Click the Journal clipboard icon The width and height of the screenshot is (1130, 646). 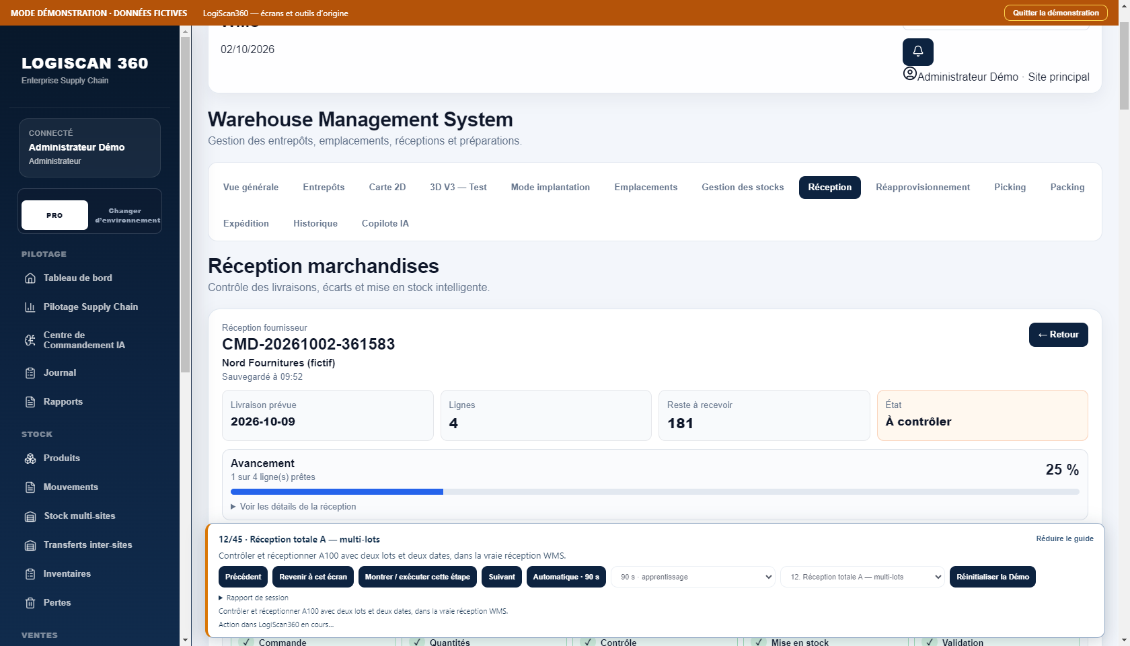[30, 373]
